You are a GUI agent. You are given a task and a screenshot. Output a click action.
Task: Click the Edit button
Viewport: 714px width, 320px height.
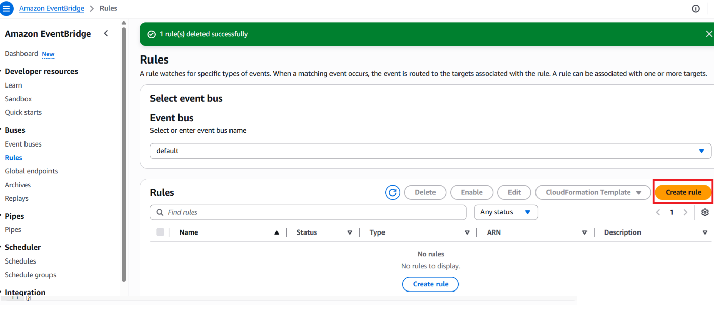click(514, 192)
